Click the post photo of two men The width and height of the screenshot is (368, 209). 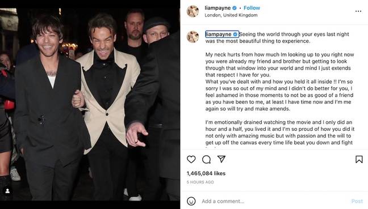tap(90, 104)
